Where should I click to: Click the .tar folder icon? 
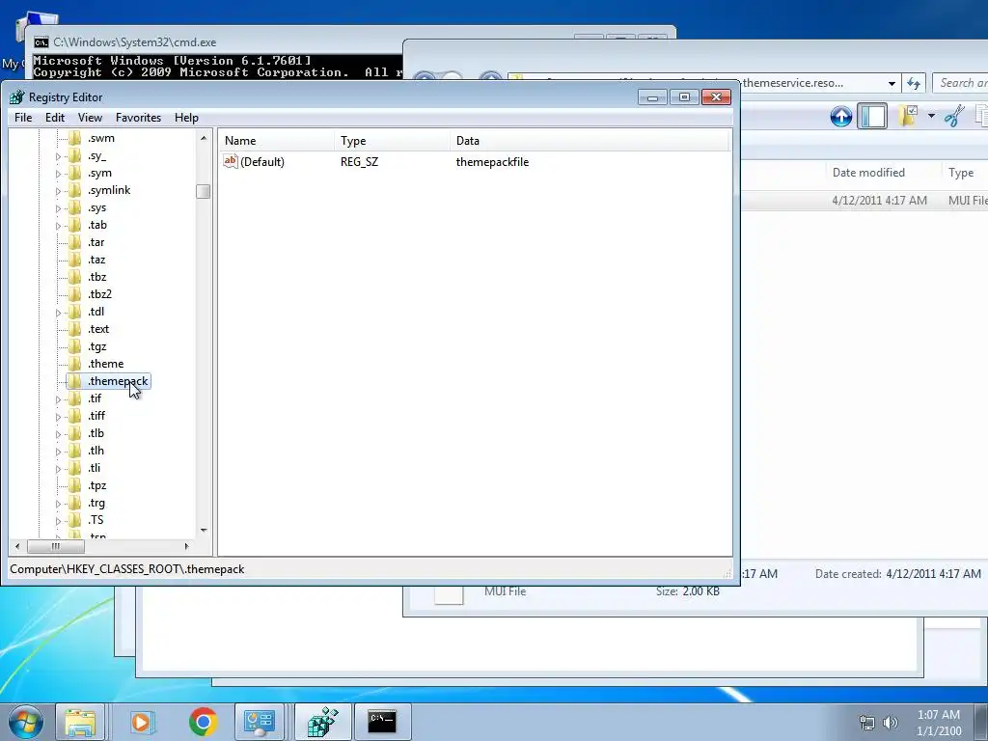(x=75, y=242)
